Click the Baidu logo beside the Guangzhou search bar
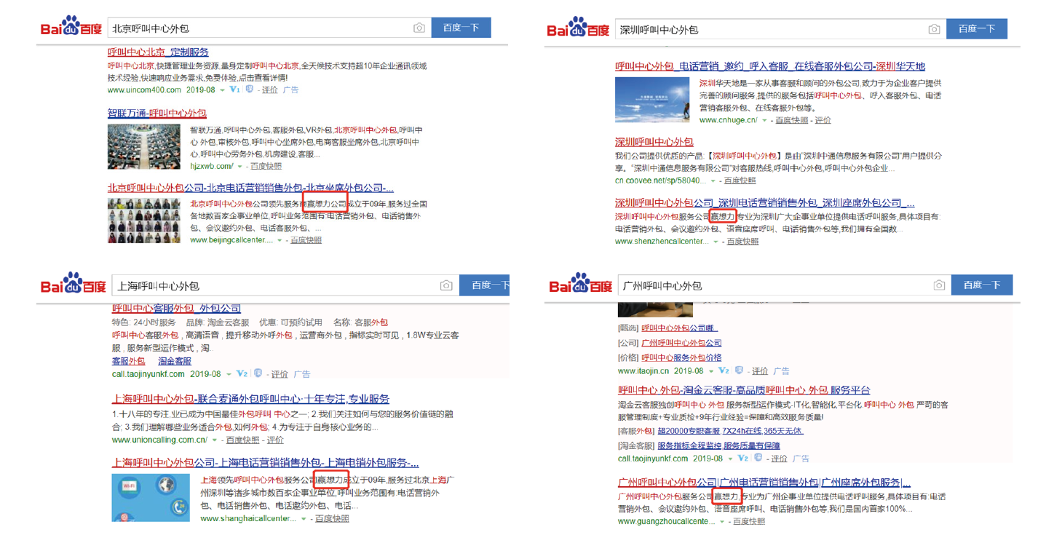The image size is (1054, 551). [581, 285]
